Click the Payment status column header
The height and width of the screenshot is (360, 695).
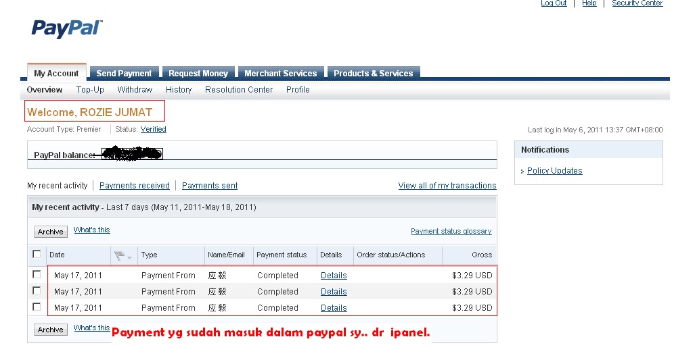click(282, 255)
